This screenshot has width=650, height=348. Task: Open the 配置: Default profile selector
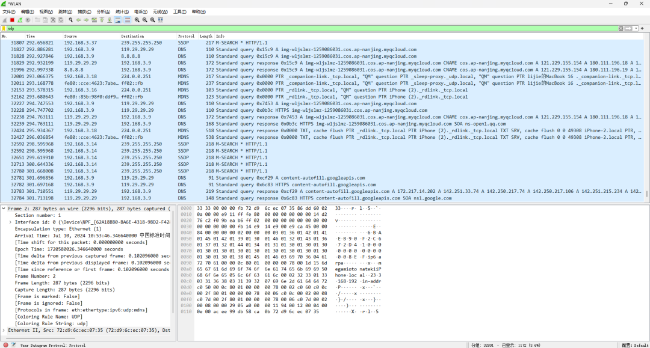pyautogui.click(x=635, y=345)
